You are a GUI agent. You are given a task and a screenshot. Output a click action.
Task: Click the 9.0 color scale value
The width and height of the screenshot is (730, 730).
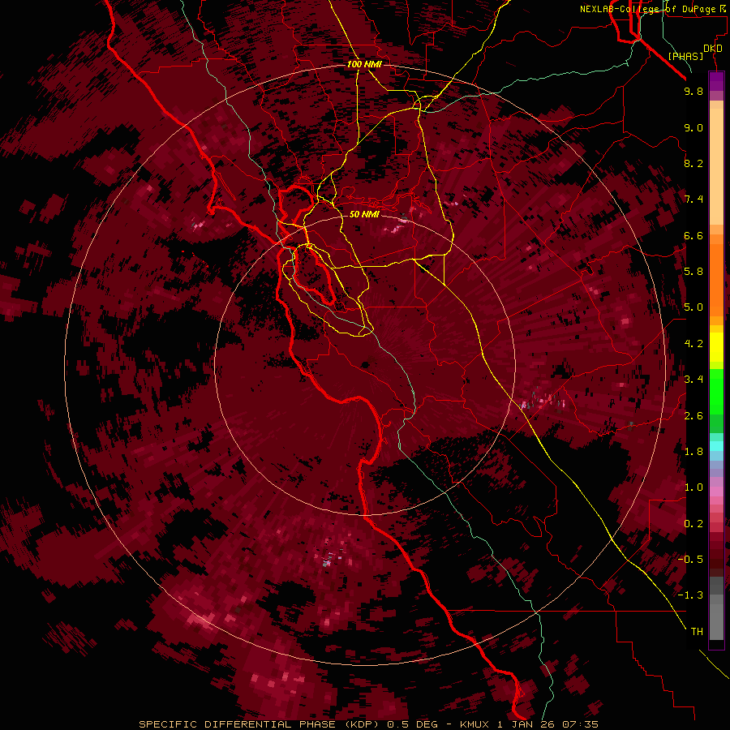pos(693,127)
